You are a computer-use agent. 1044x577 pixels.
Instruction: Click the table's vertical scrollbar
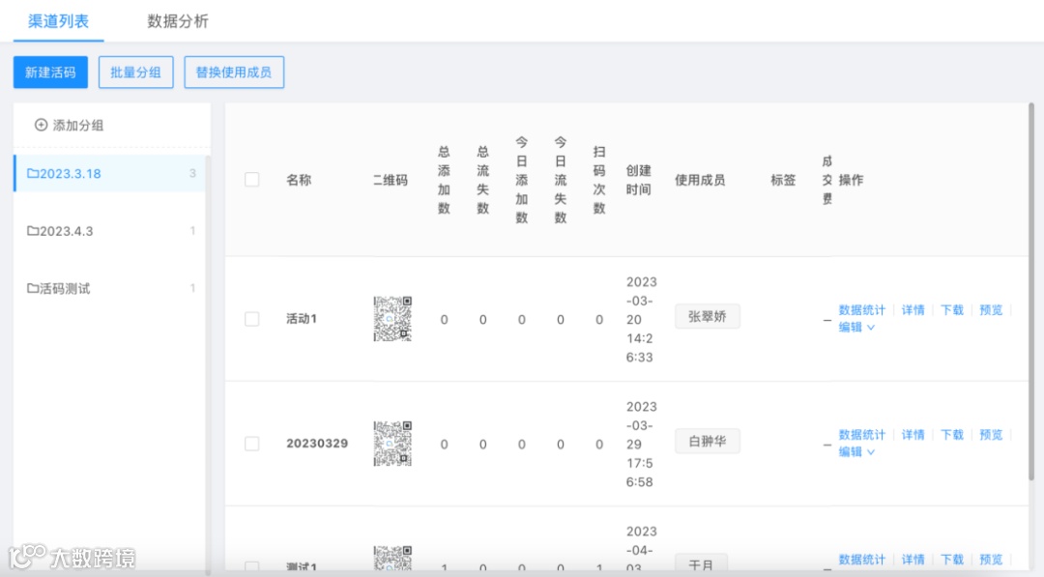click(x=1031, y=292)
